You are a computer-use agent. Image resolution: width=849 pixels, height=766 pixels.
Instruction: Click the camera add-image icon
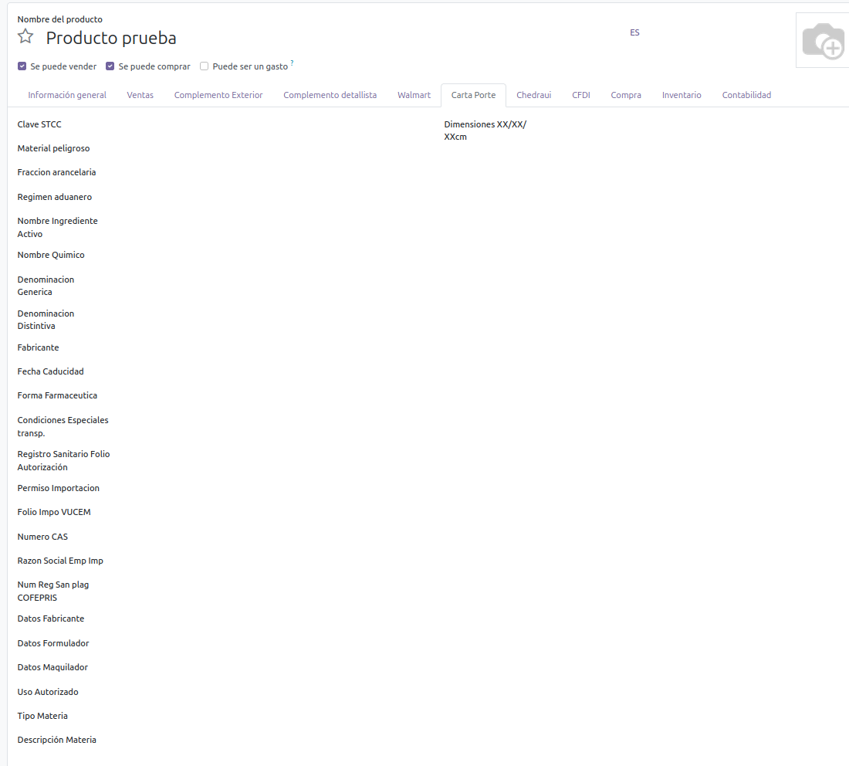[822, 40]
